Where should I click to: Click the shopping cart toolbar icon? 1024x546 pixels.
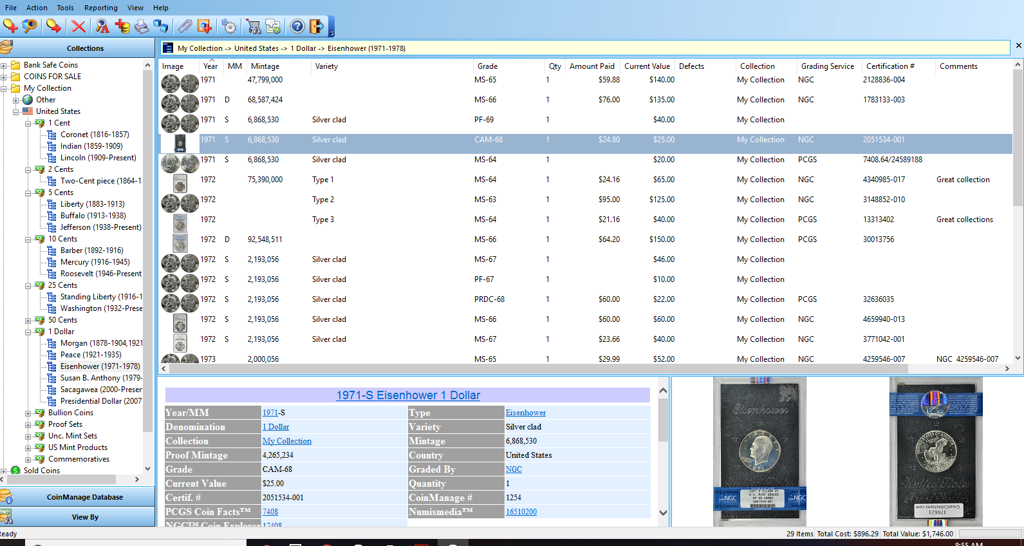(254, 26)
